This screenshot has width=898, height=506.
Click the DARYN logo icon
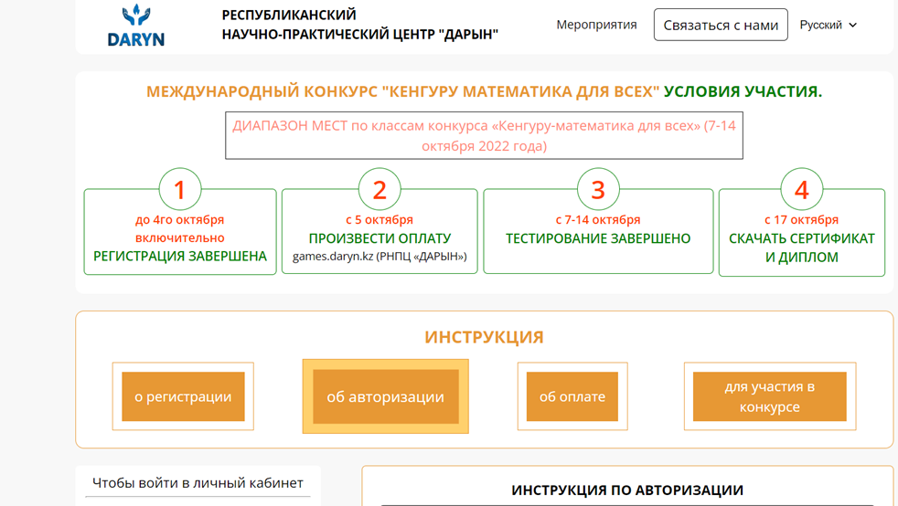pos(136,25)
